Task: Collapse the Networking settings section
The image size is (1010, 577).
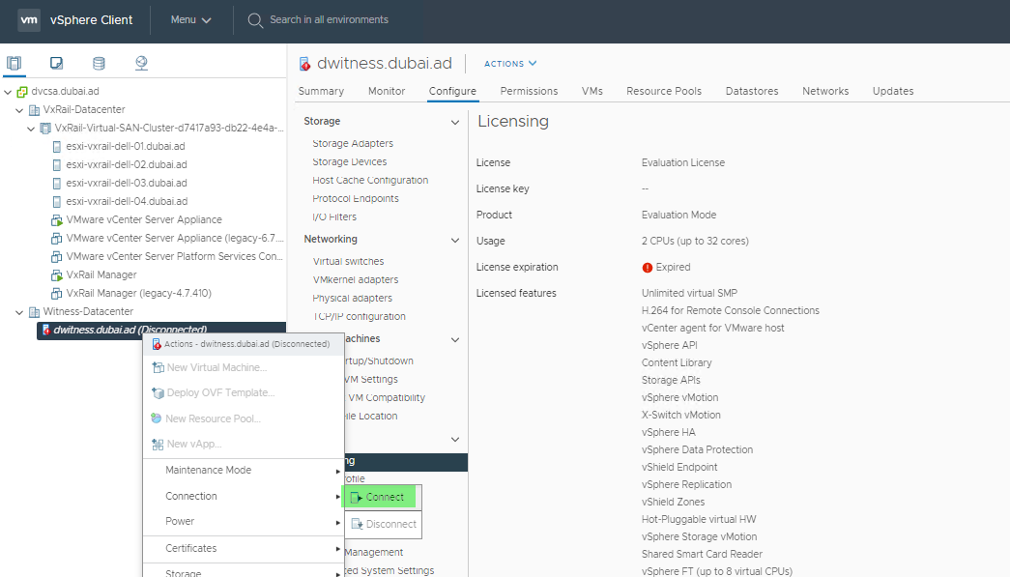Action: [x=455, y=241]
